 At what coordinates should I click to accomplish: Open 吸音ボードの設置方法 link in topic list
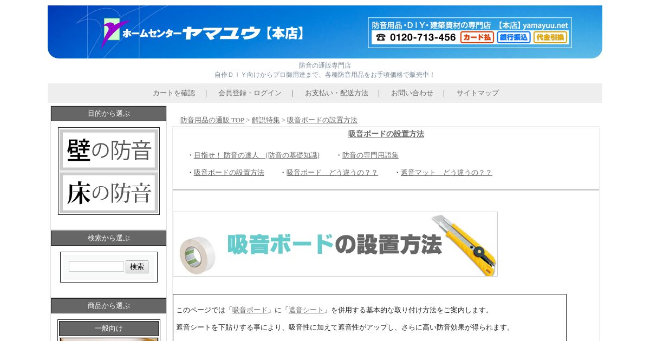(x=229, y=173)
